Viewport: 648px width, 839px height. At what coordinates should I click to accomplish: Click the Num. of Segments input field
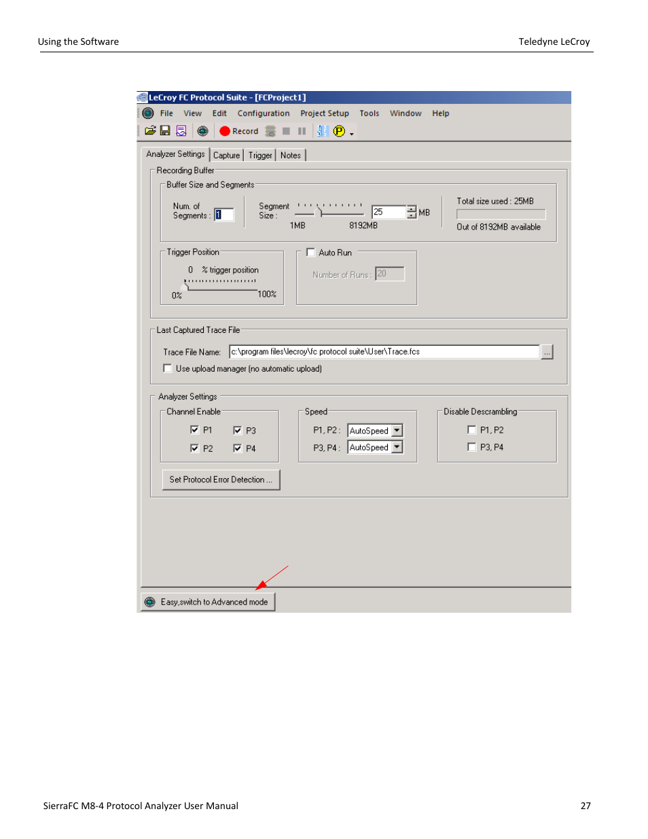[223, 215]
